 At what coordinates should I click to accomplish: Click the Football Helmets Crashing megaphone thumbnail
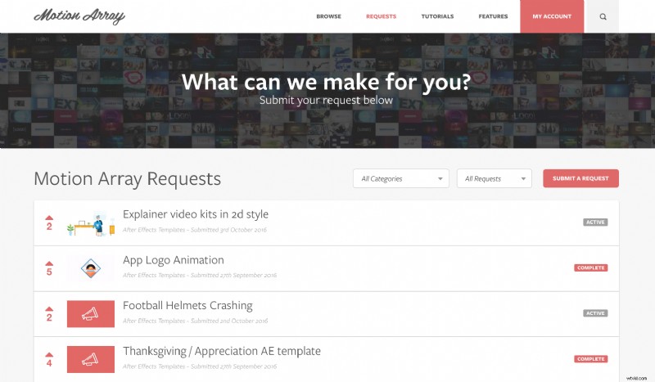point(91,314)
